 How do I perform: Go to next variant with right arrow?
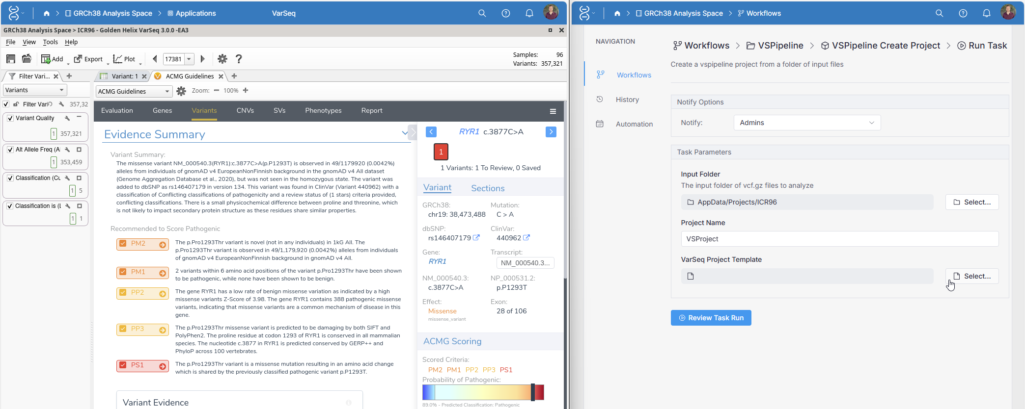[202, 59]
